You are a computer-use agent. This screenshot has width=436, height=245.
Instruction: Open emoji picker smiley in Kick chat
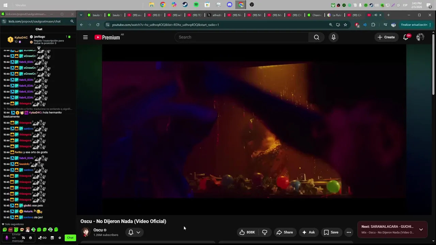coord(30,238)
